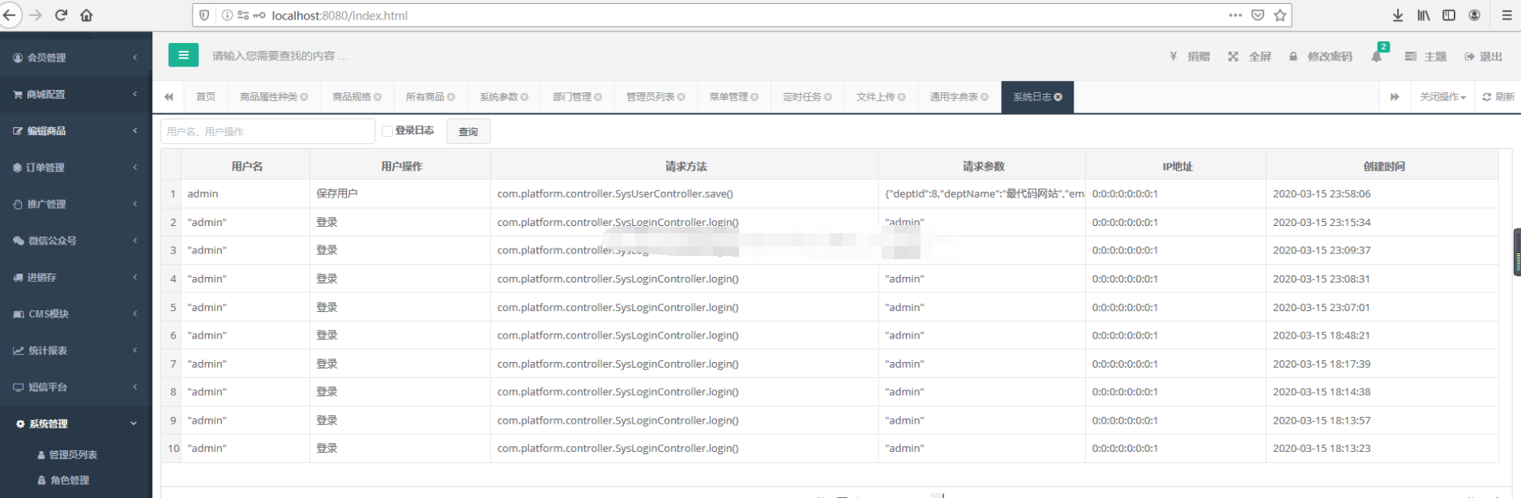1521x498 pixels.
Task: Expand 会员管理 sidebar menu
Action: point(76,57)
